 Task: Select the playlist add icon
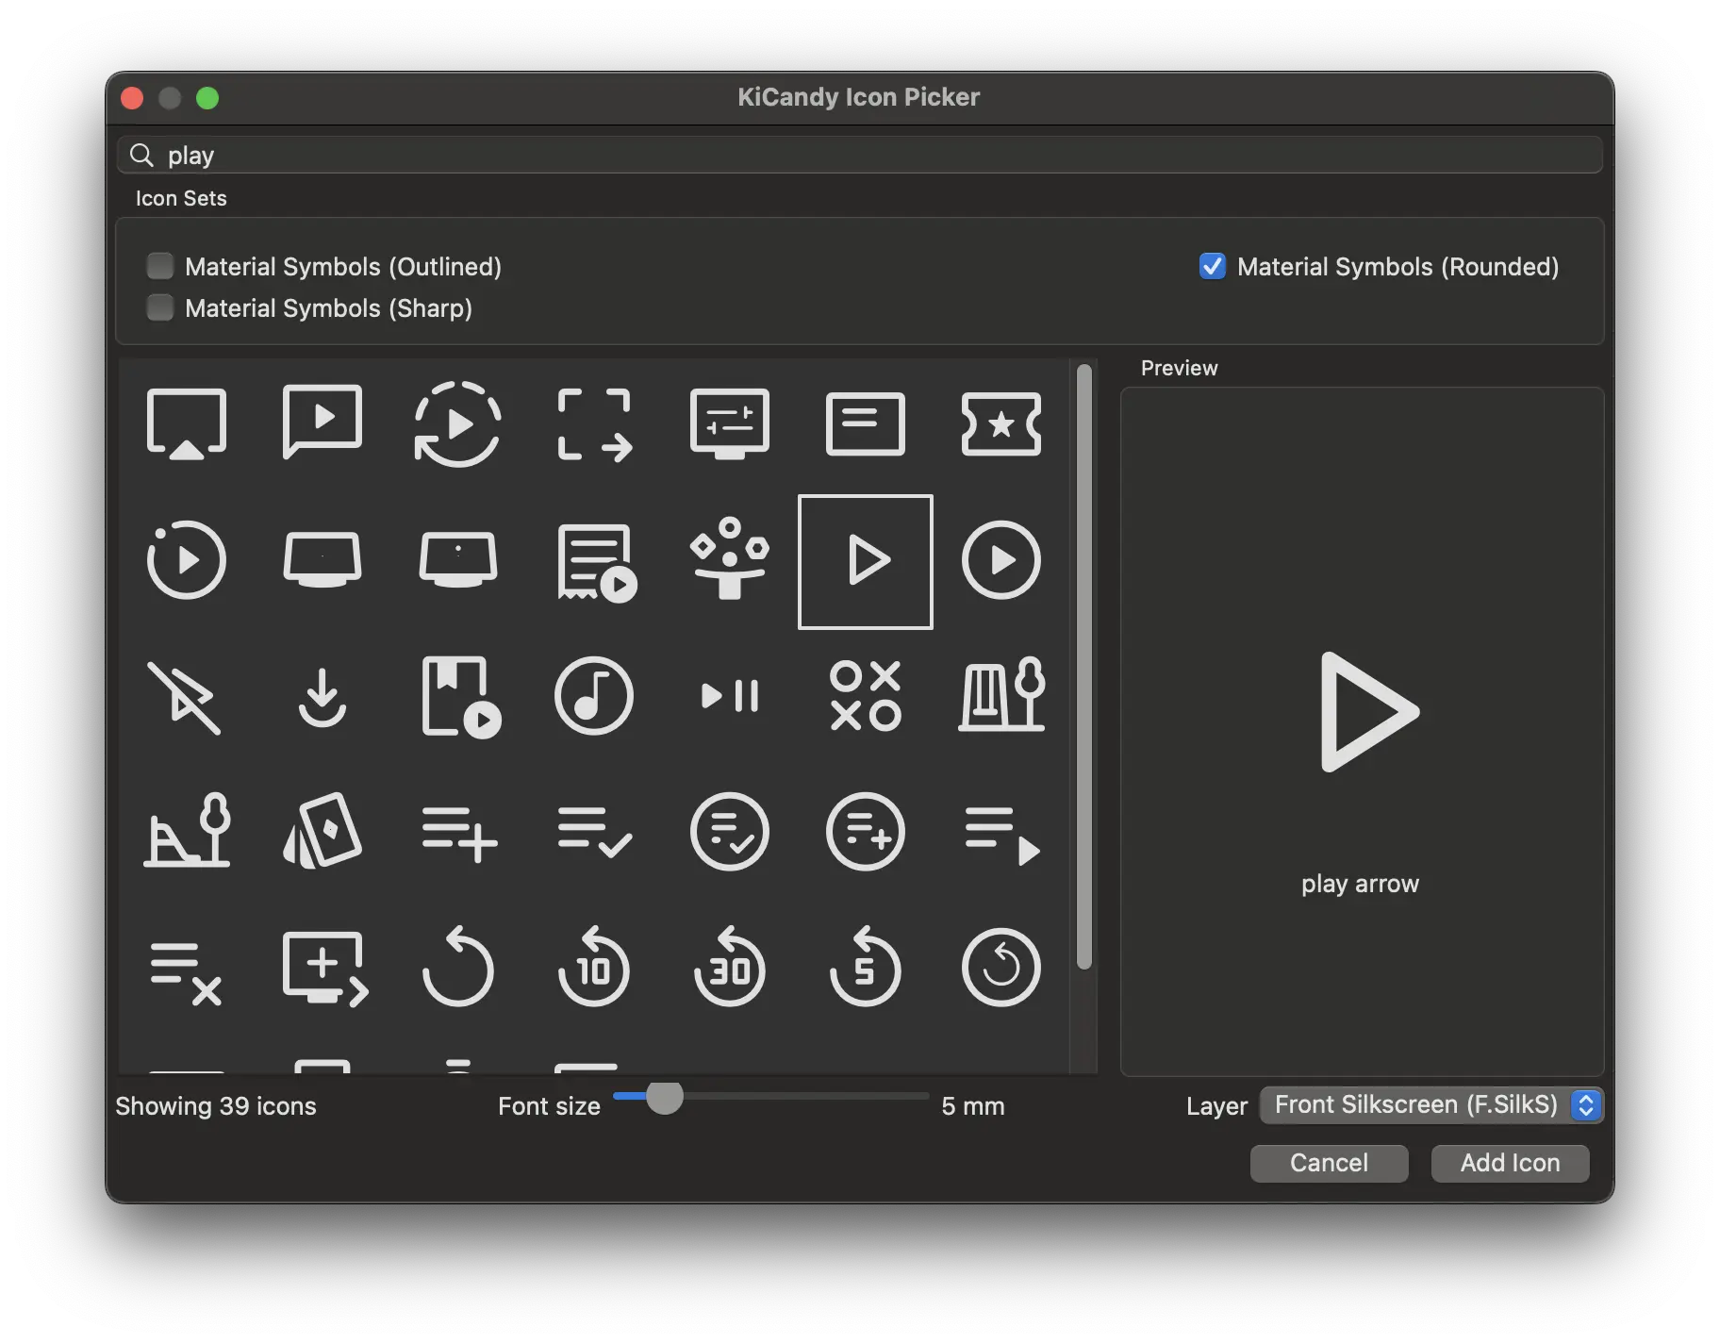point(458,832)
